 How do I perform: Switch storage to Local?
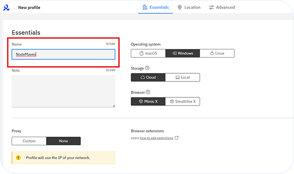(182, 77)
